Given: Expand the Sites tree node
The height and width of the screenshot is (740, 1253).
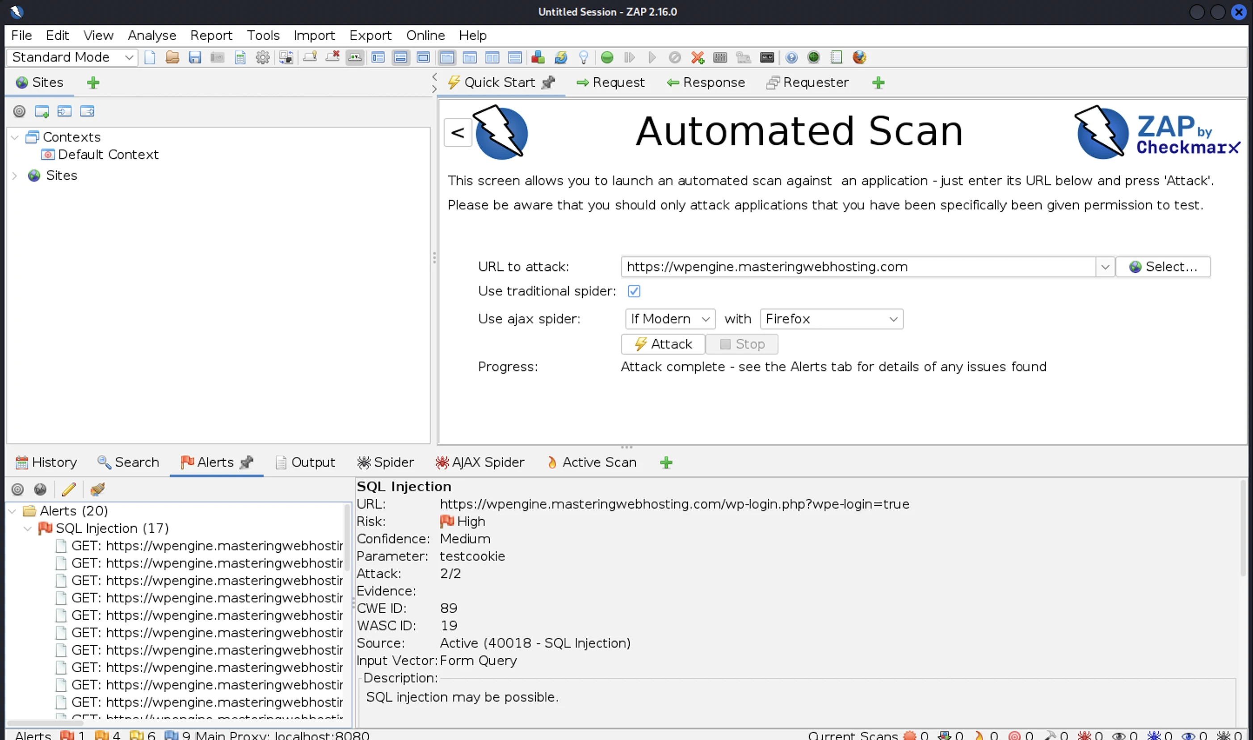Looking at the screenshot, I should coord(15,176).
